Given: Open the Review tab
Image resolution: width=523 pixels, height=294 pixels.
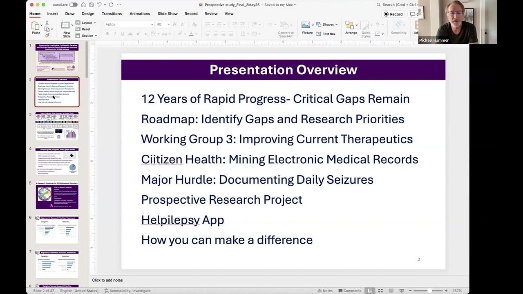Looking at the screenshot, I should pyautogui.click(x=211, y=13).
